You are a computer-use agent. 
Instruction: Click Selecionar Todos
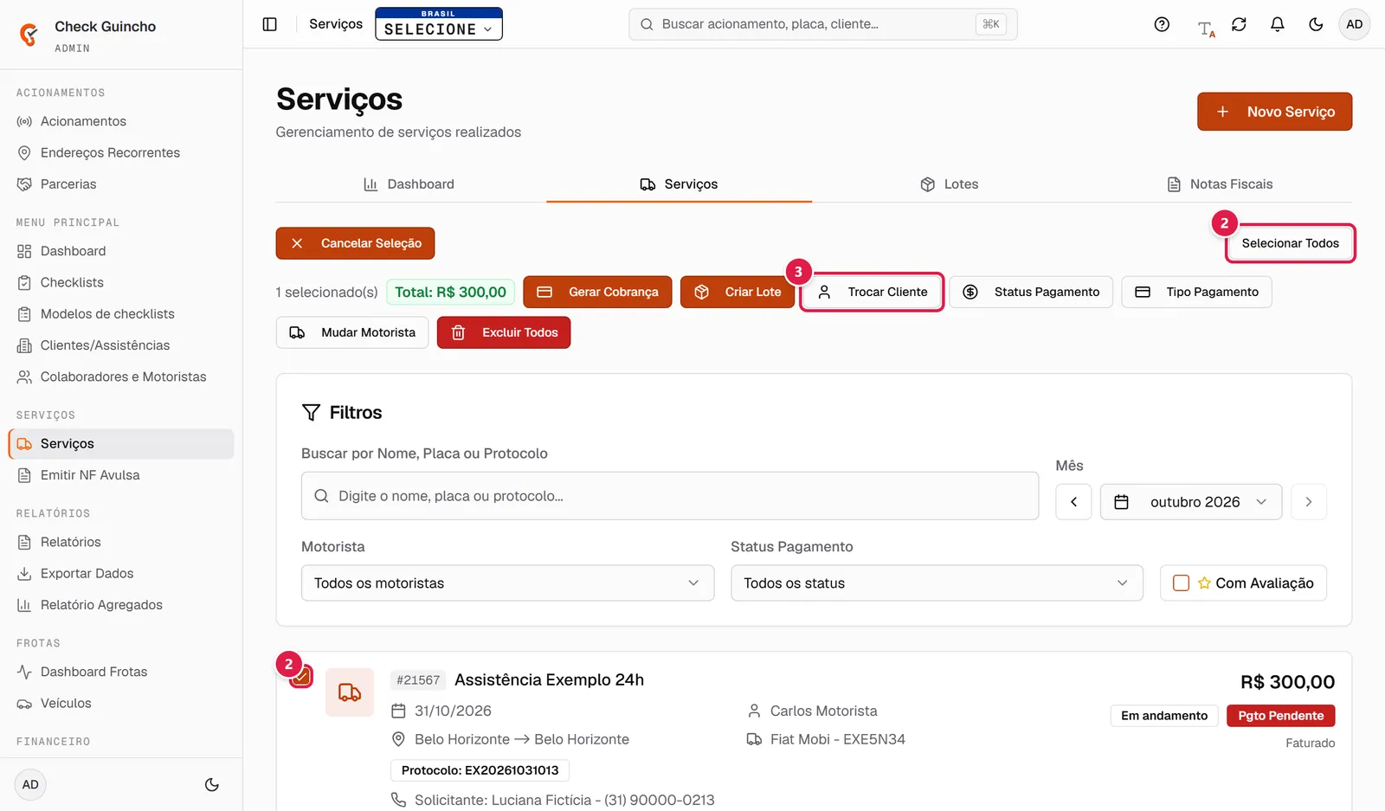point(1290,243)
